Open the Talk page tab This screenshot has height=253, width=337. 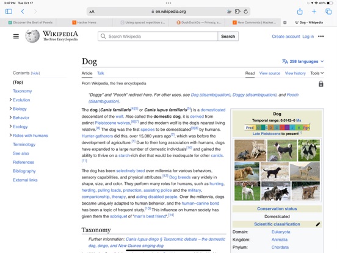pyautogui.click(x=100, y=73)
